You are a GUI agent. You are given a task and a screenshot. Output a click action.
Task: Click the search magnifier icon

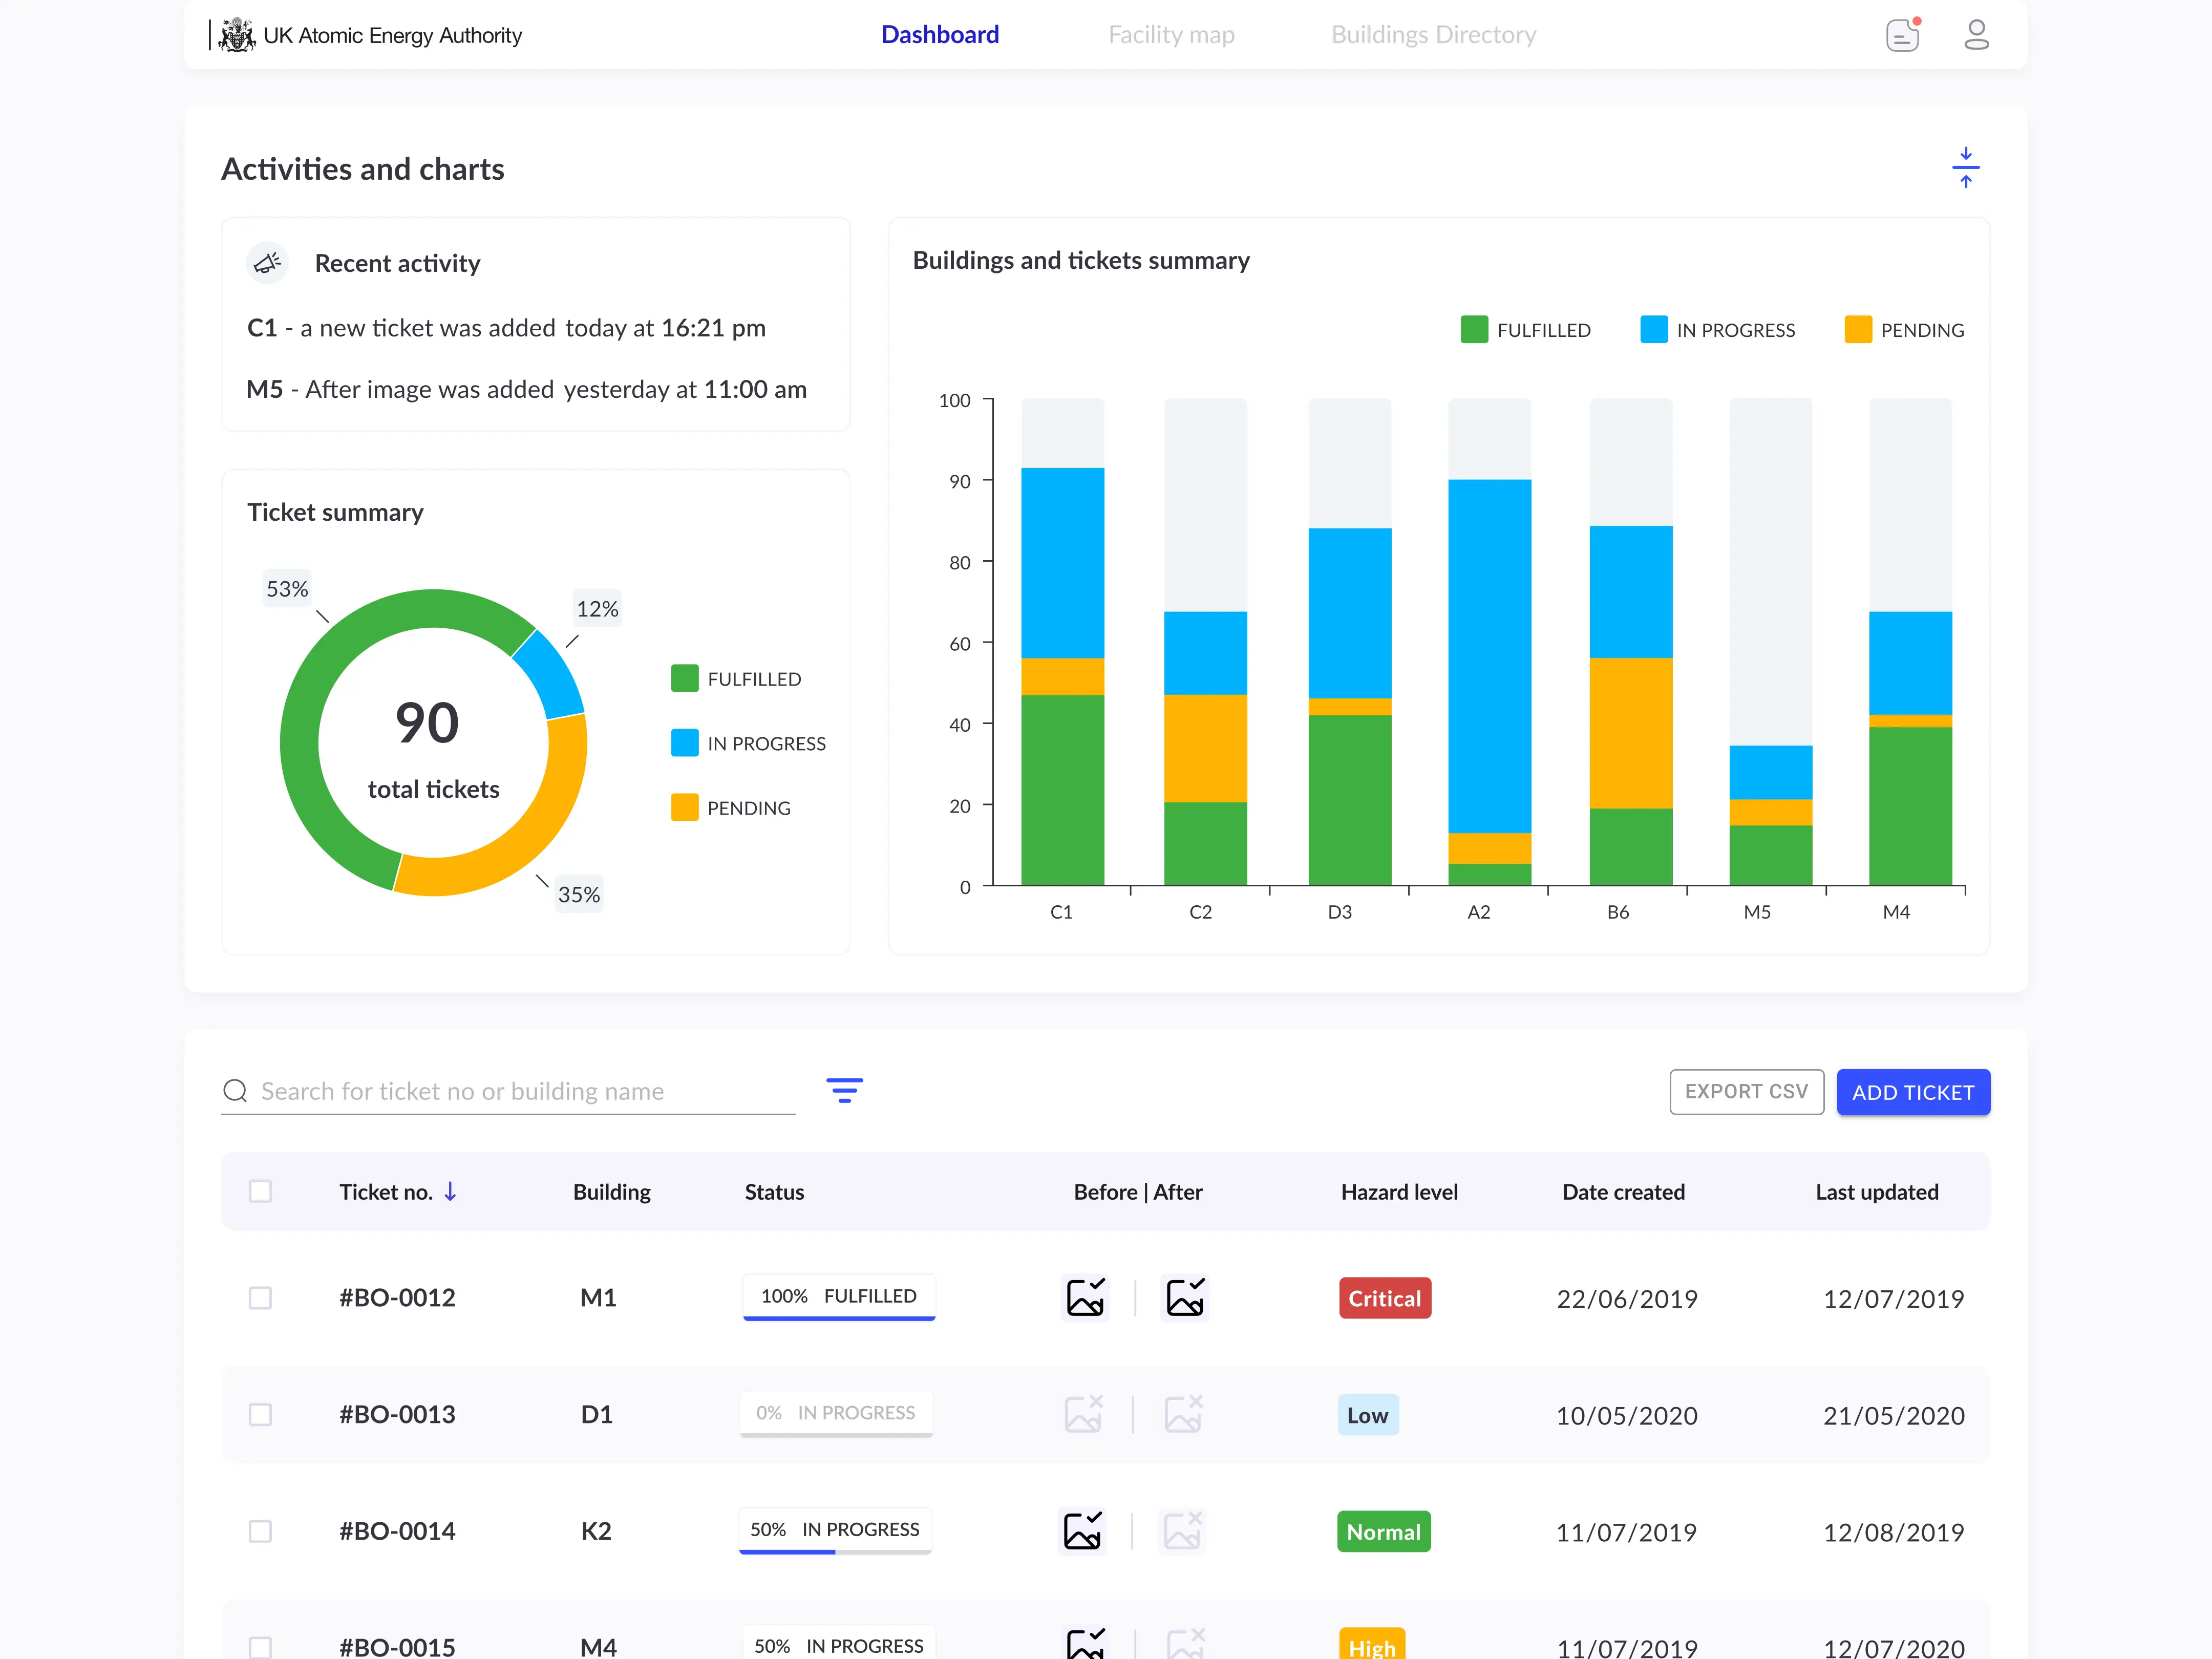(x=236, y=1090)
